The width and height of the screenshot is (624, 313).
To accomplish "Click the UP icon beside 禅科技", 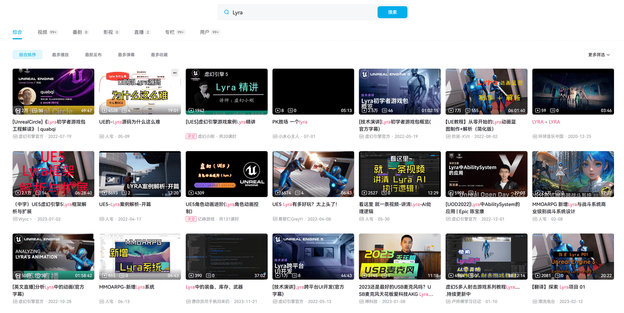I will pos(361,302).
